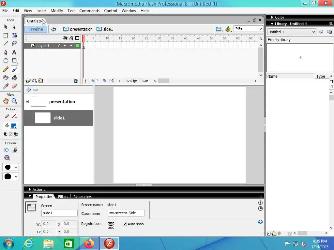Screen dimensions: 334x250
Task: Open the Library document dropdown Untitled-1
Action: click(292, 32)
